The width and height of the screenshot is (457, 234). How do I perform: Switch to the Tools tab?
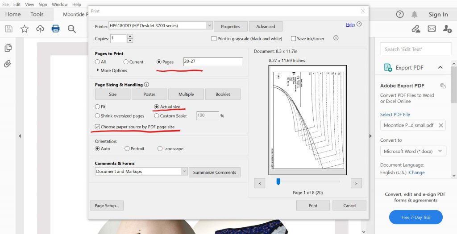(37, 14)
